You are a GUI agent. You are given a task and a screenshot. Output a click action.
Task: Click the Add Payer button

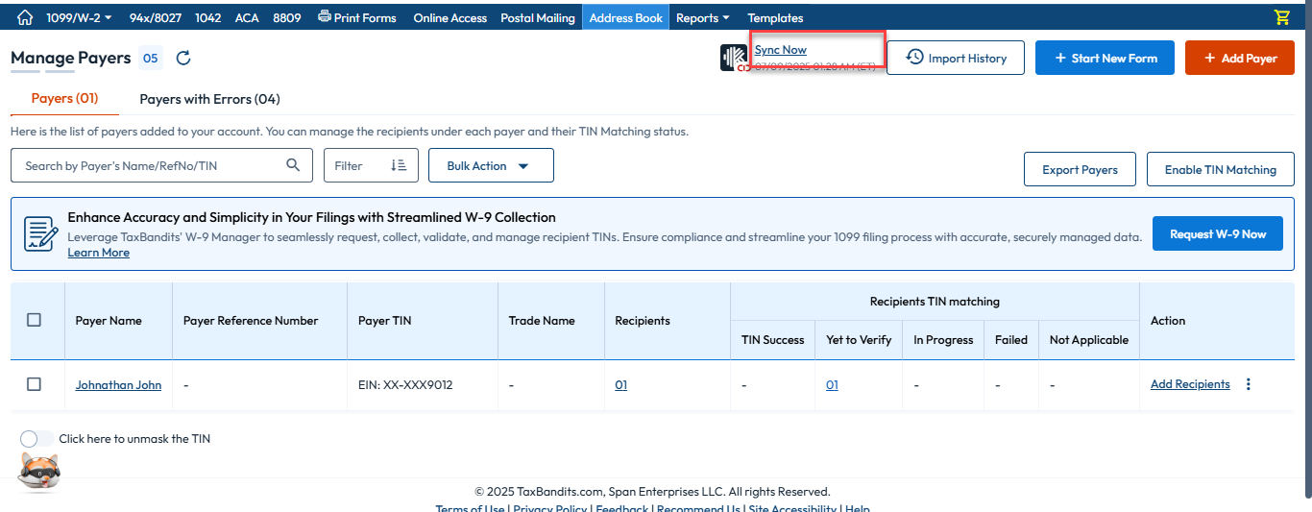(x=1239, y=58)
